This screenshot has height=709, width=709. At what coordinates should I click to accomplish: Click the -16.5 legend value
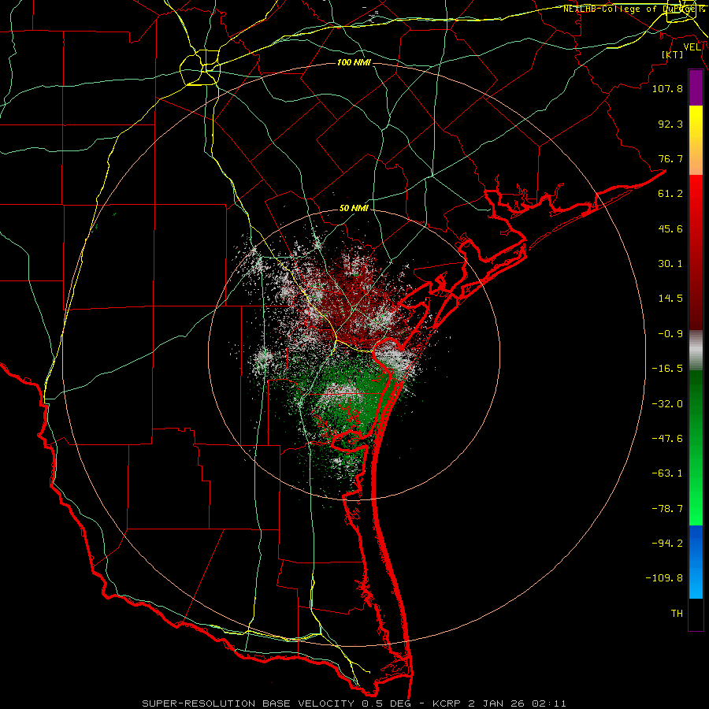pos(667,369)
